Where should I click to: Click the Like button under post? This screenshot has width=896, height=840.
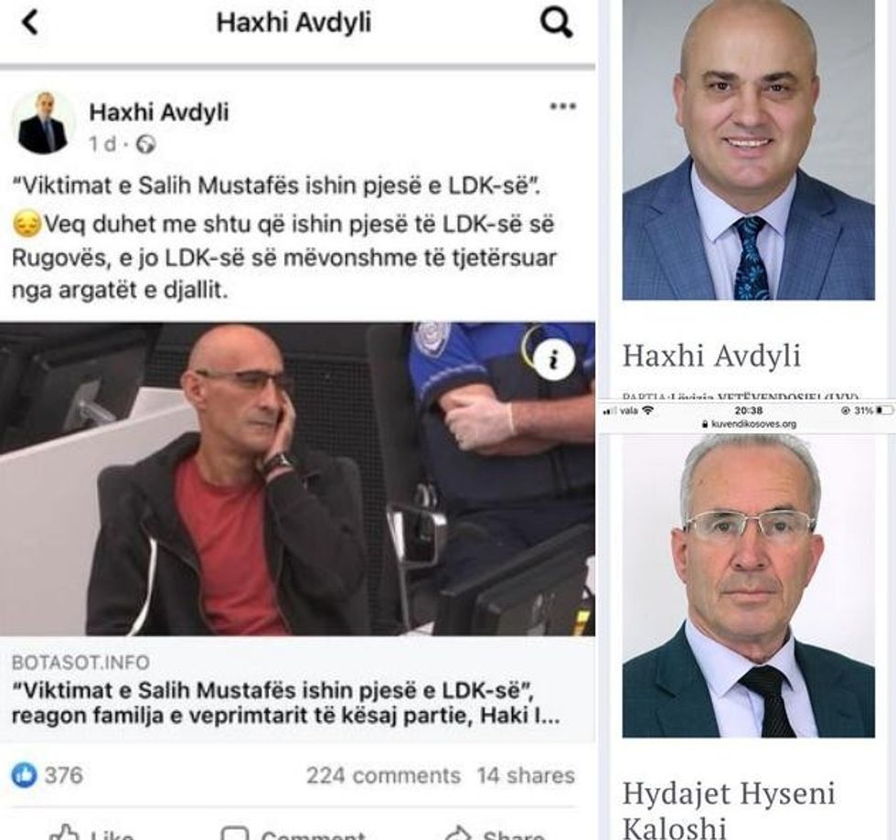click(x=91, y=833)
